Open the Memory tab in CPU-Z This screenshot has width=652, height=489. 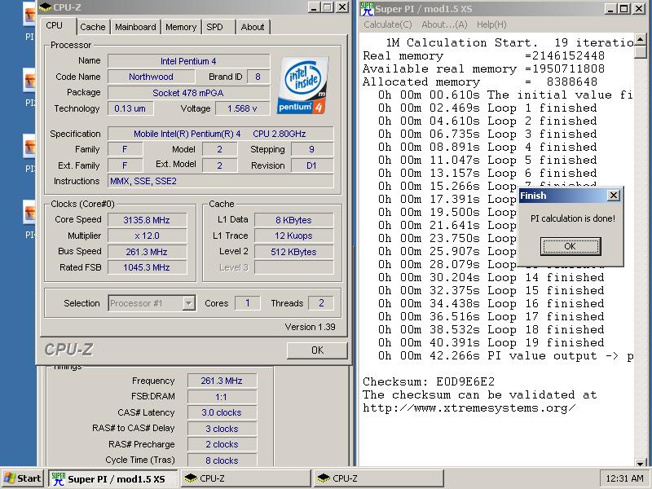point(181,27)
